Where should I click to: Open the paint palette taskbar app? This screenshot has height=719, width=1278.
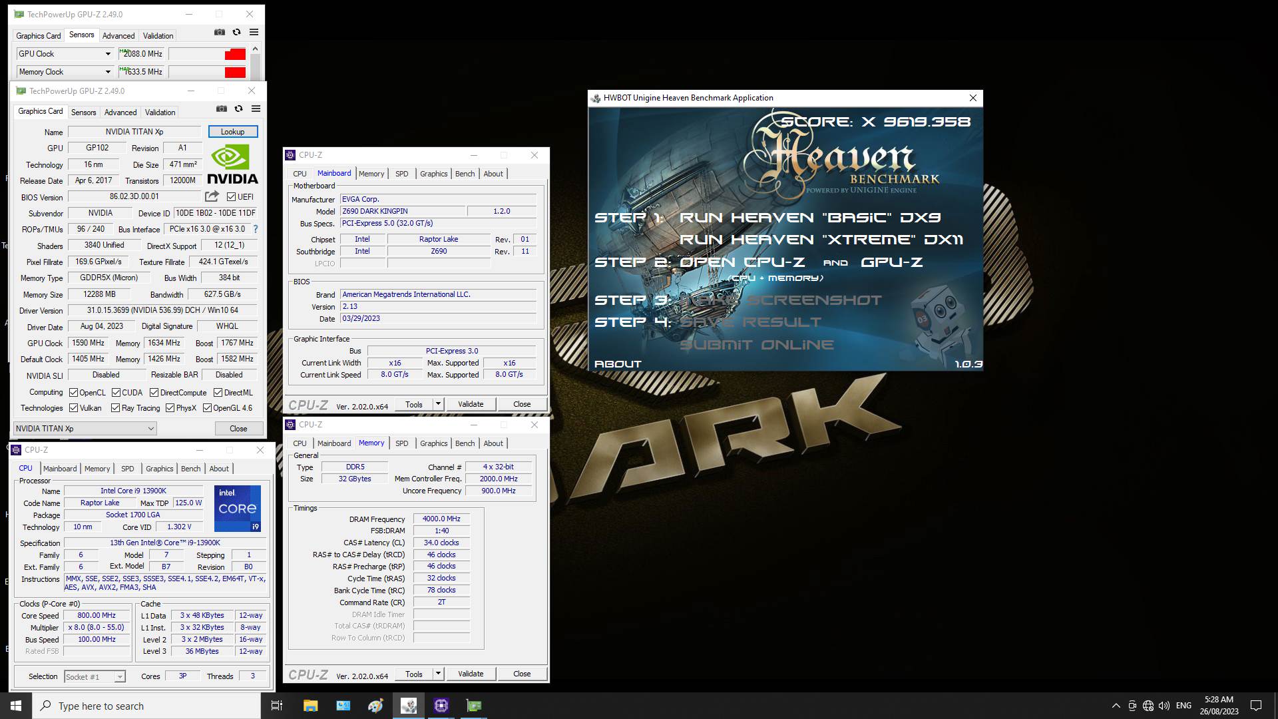(375, 706)
